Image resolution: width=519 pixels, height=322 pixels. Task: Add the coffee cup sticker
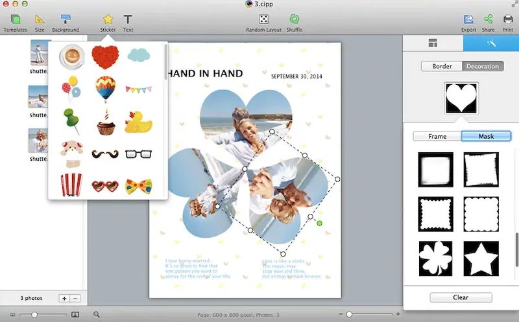pos(72,56)
